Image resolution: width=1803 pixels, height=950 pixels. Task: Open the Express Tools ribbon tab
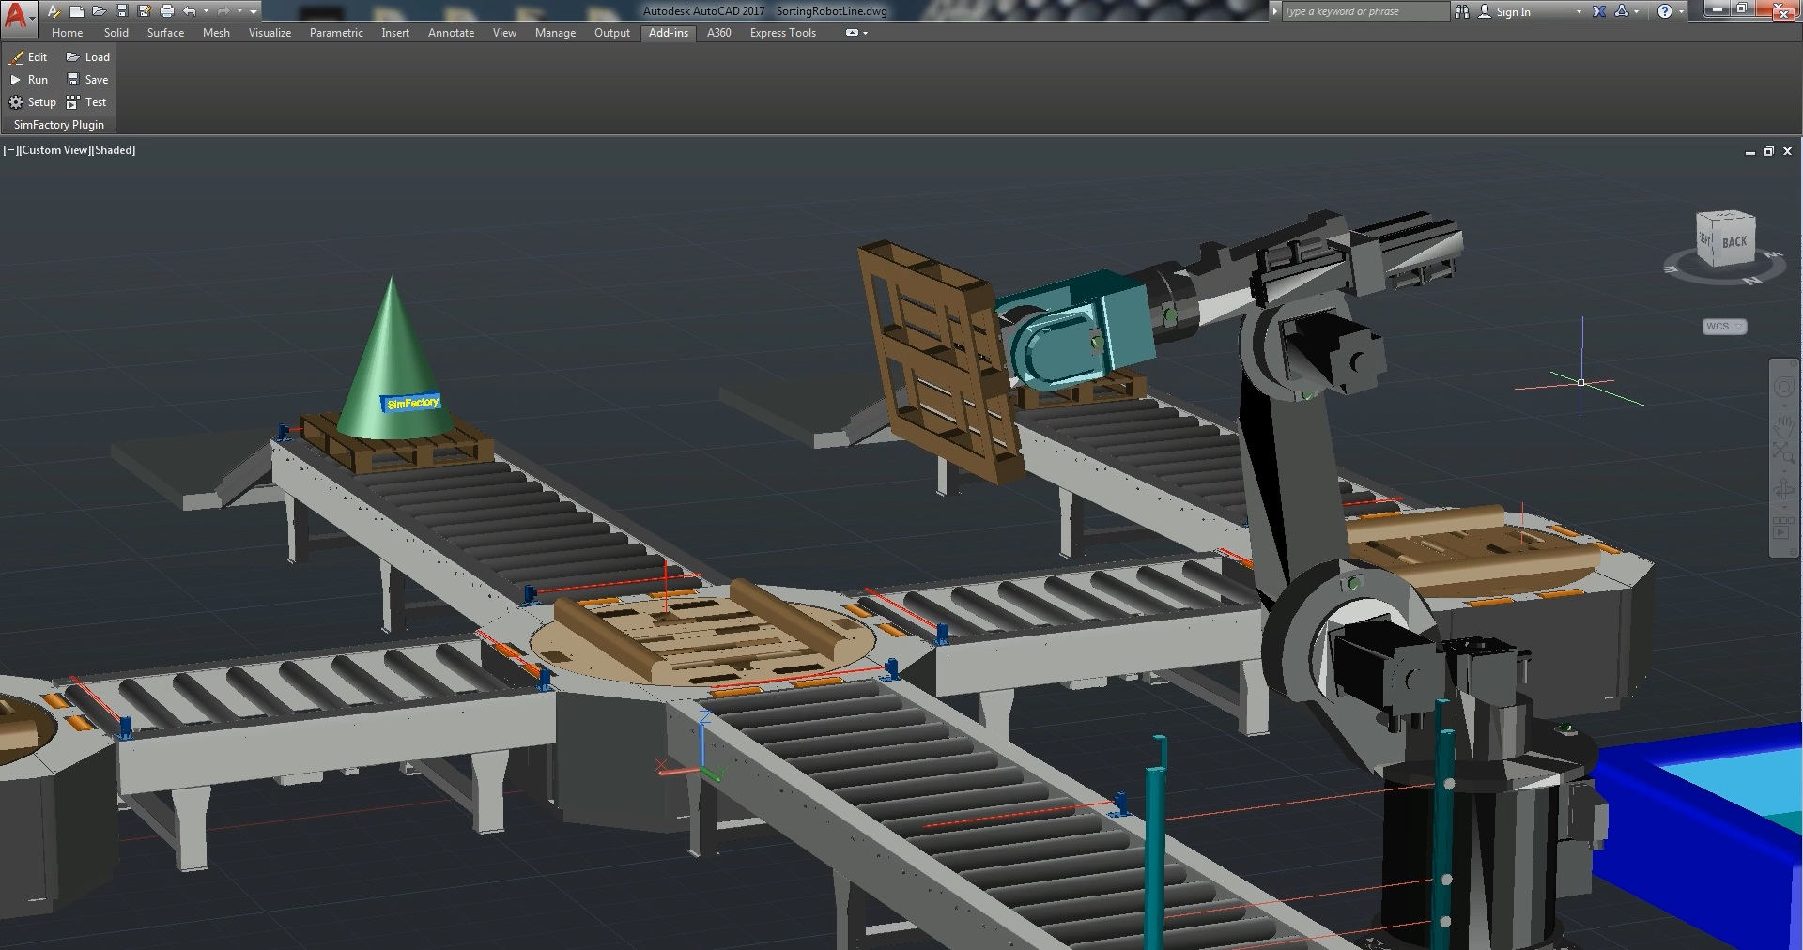782,33
